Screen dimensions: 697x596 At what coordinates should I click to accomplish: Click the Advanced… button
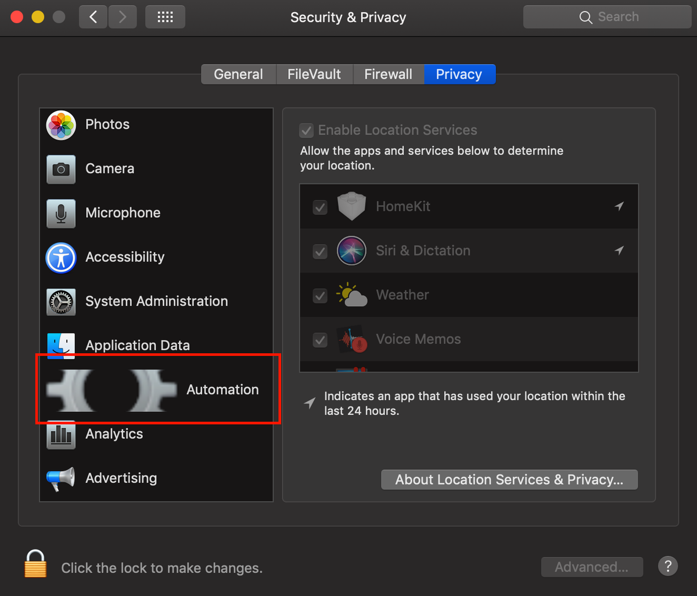pos(592,567)
